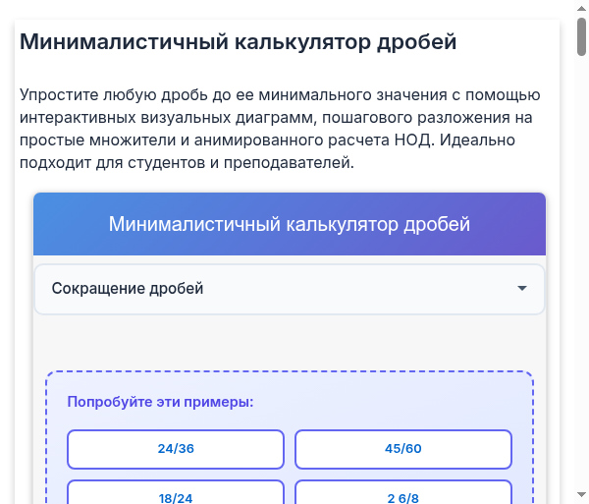Click the phrase простые множители in description
Viewport: 589px width, 504px height.
89,140
